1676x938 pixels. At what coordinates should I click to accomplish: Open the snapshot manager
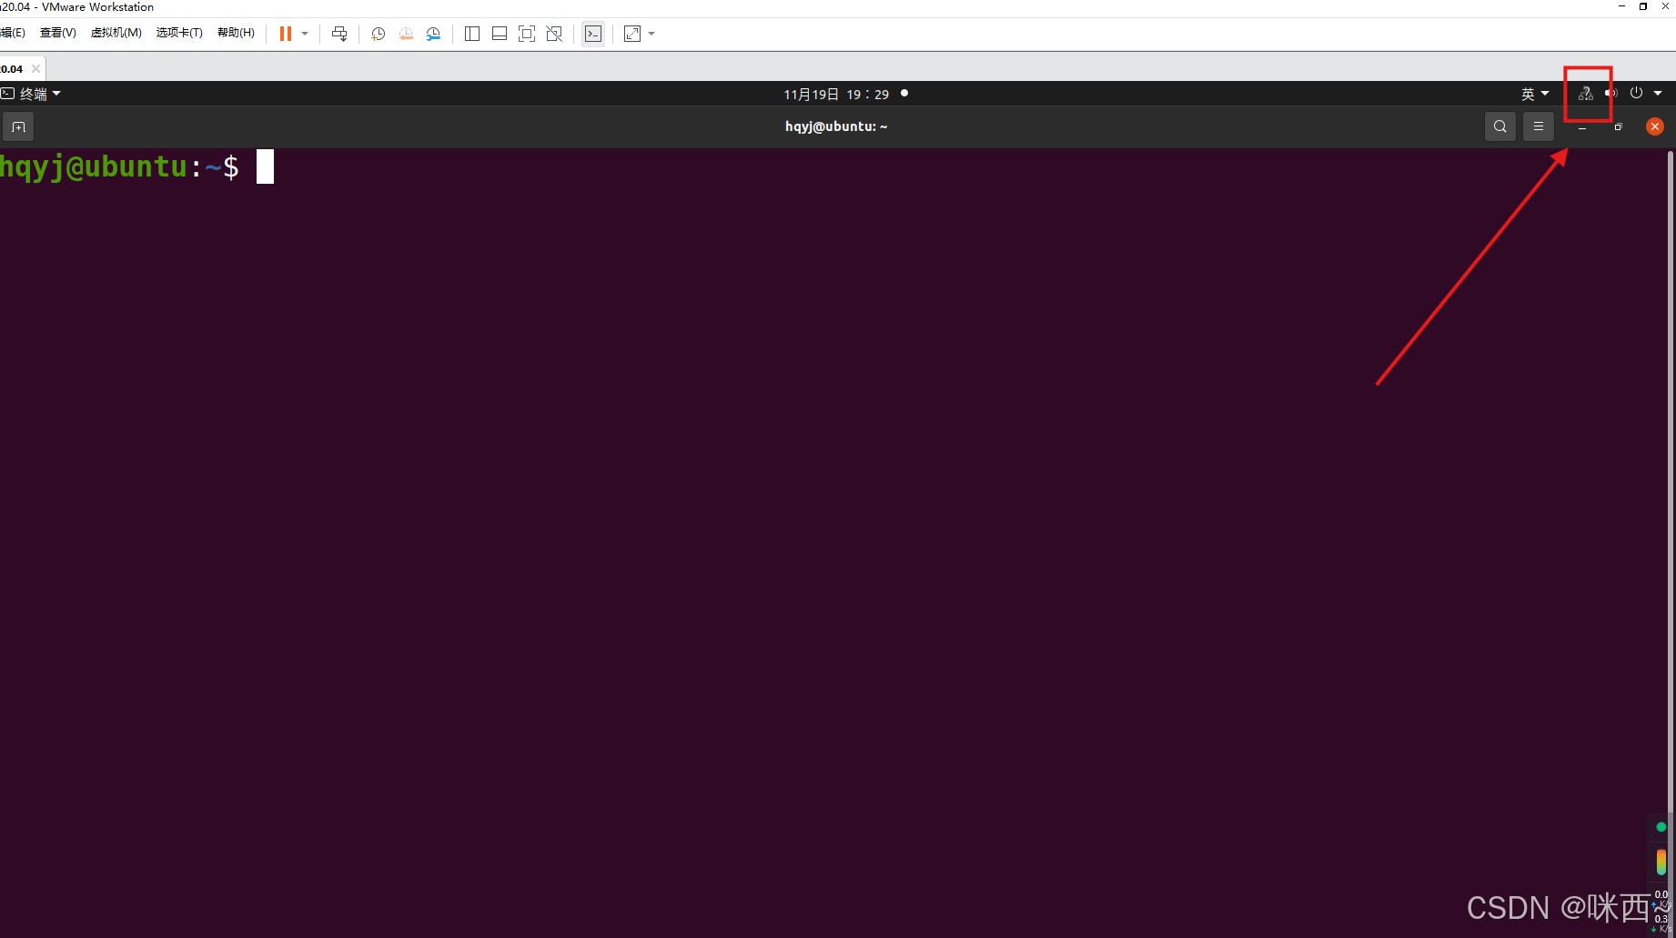(x=433, y=34)
